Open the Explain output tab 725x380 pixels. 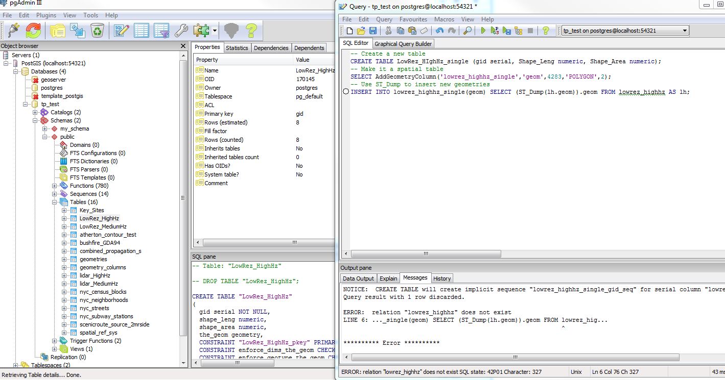[388, 278]
